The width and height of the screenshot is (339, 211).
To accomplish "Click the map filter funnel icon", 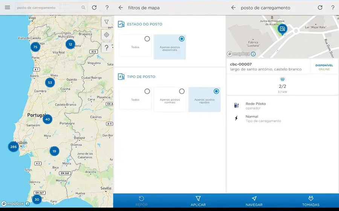I will [x=107, y=22].
